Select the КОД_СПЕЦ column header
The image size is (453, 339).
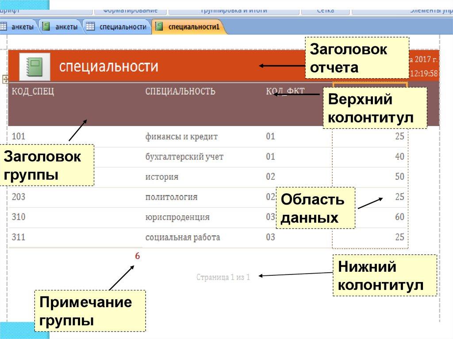click(x=33, y=91)
